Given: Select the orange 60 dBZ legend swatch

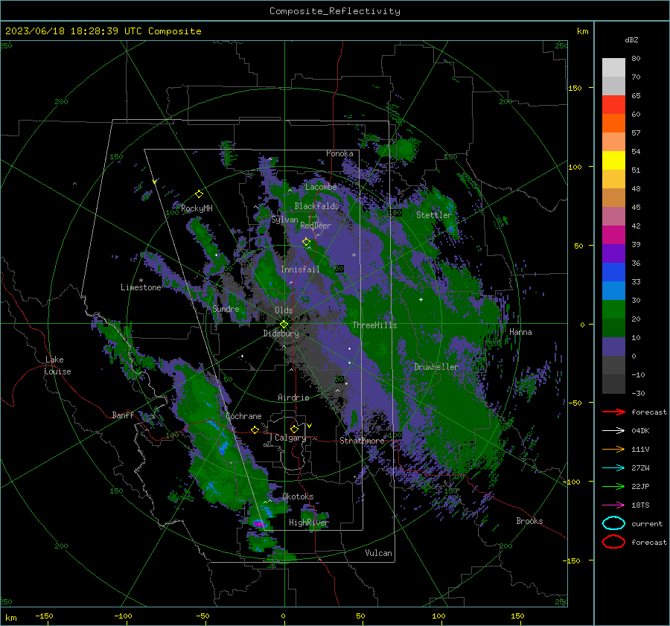Looking at the screenshot, I should pos(613,123).
